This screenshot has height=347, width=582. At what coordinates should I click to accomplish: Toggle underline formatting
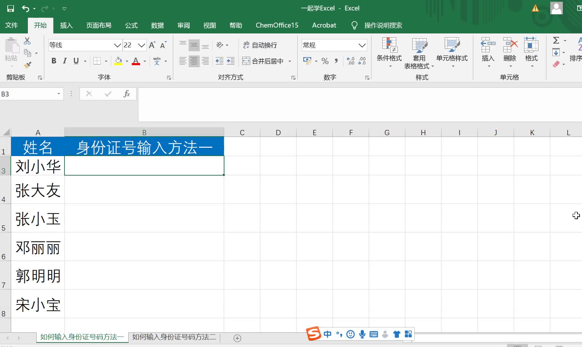tap(76, 61)
